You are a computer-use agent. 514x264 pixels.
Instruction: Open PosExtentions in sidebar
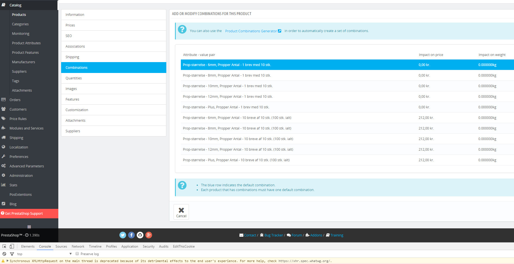[21, 195]
